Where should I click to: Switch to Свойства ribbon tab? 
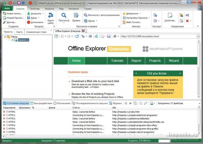pyautogui.click(x=35, y=9)
